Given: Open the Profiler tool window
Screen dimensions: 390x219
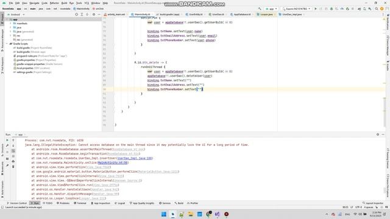Looking at the screenshot, I should pos(193,203).
